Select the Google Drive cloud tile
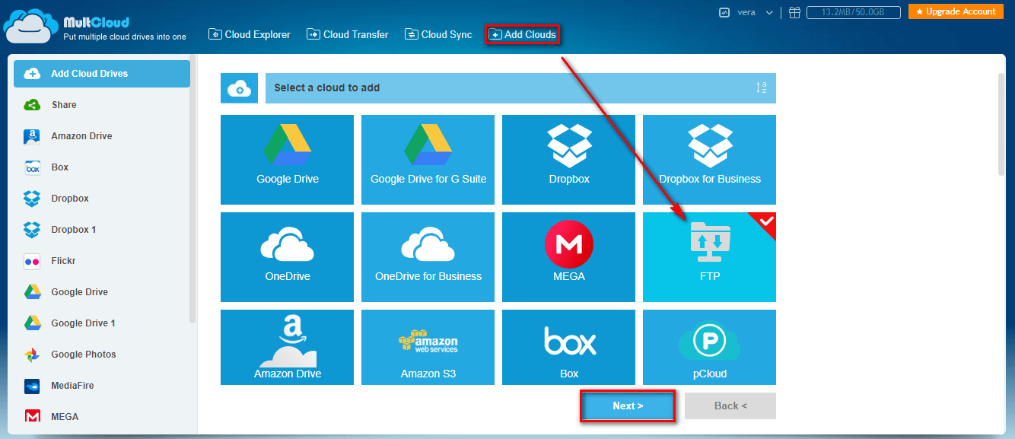Image resolution: width=1015 pixels, height=439 pixels. coord(287,160)
